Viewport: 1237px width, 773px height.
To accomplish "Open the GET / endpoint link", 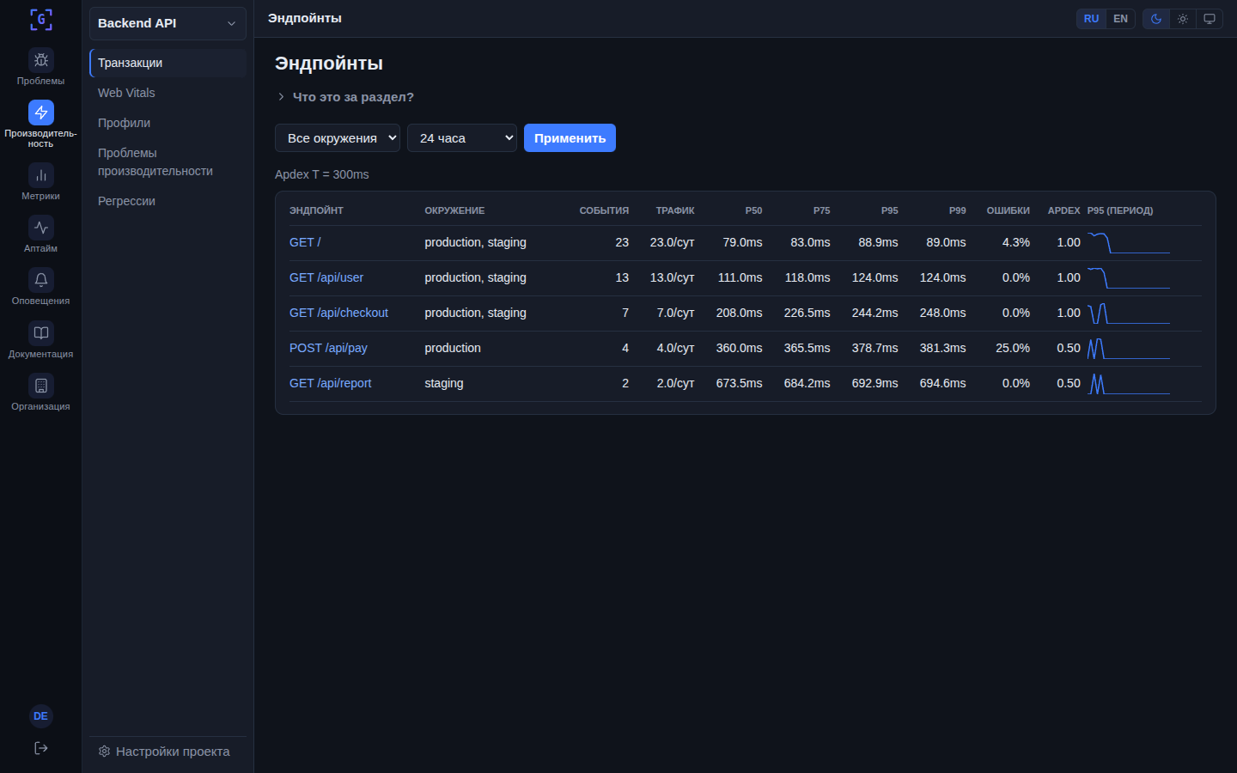I will (x=305, y=242).
